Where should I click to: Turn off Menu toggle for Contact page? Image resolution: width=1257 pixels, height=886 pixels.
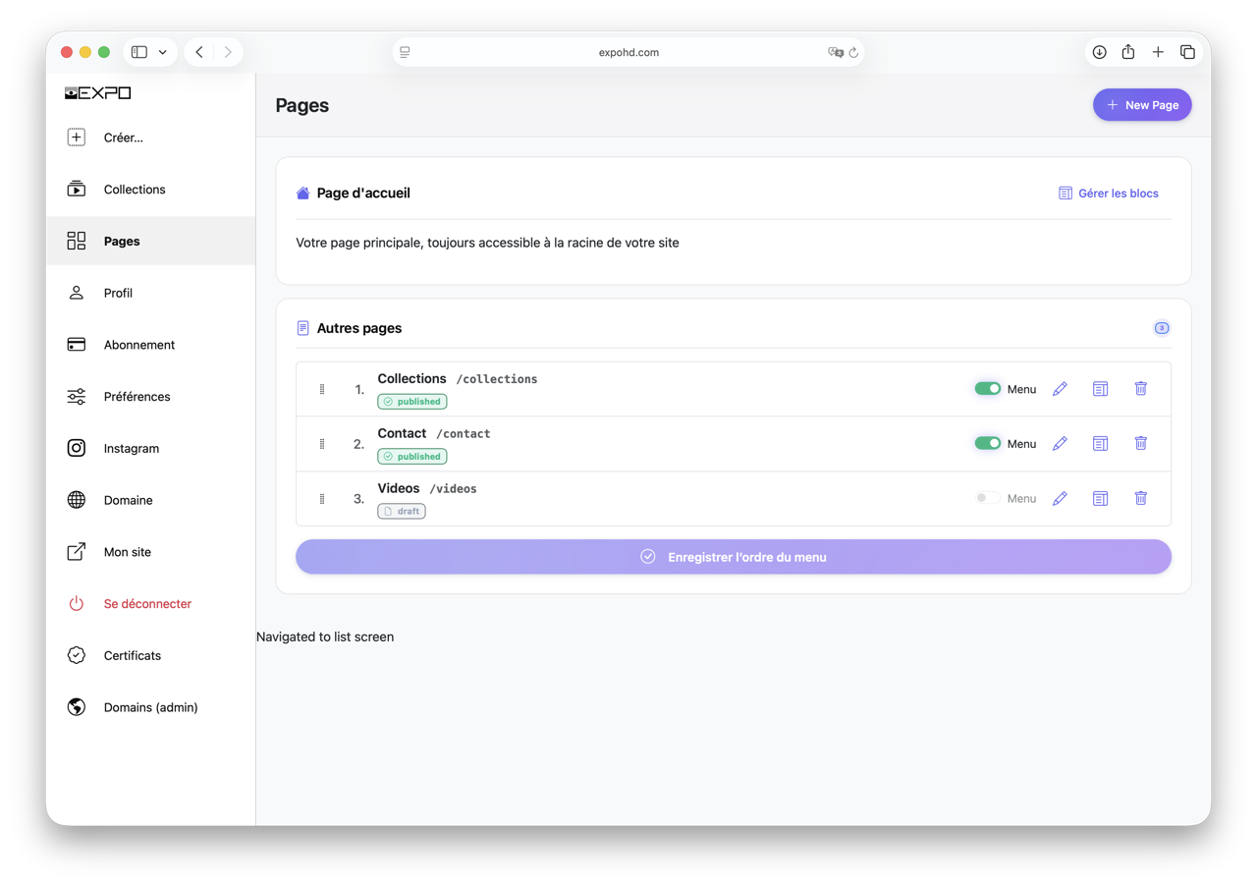tap(987, 444)
